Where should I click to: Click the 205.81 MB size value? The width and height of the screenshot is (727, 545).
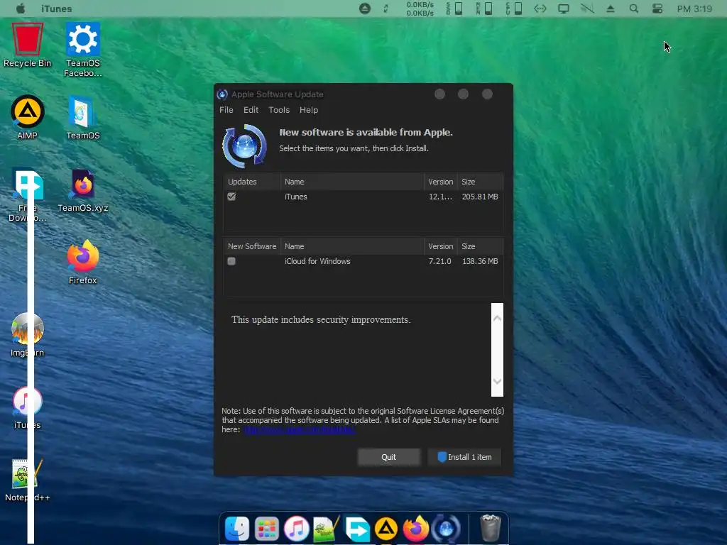click(480, 197)
